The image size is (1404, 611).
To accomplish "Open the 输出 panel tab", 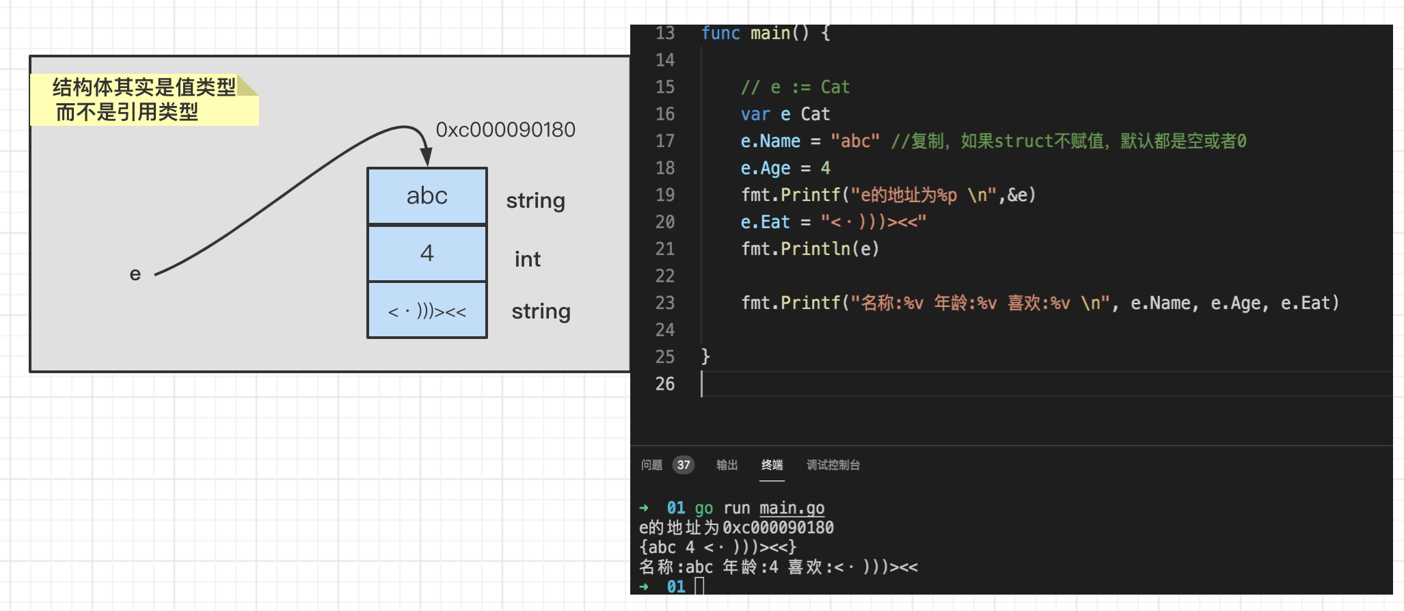I will [x=727, y=465].
